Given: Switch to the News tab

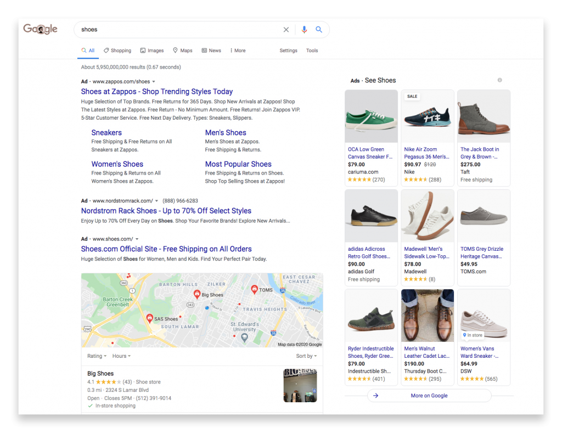Looking at the screenshot, I should [x=211, y=50].
